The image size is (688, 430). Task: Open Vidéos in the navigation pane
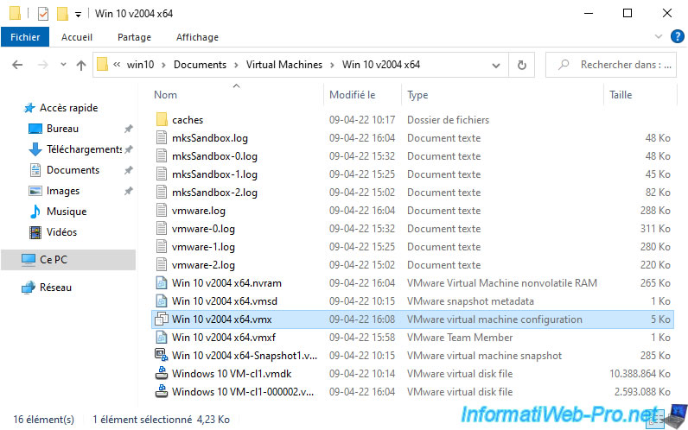pyautogui.click(x=61, y=232)
